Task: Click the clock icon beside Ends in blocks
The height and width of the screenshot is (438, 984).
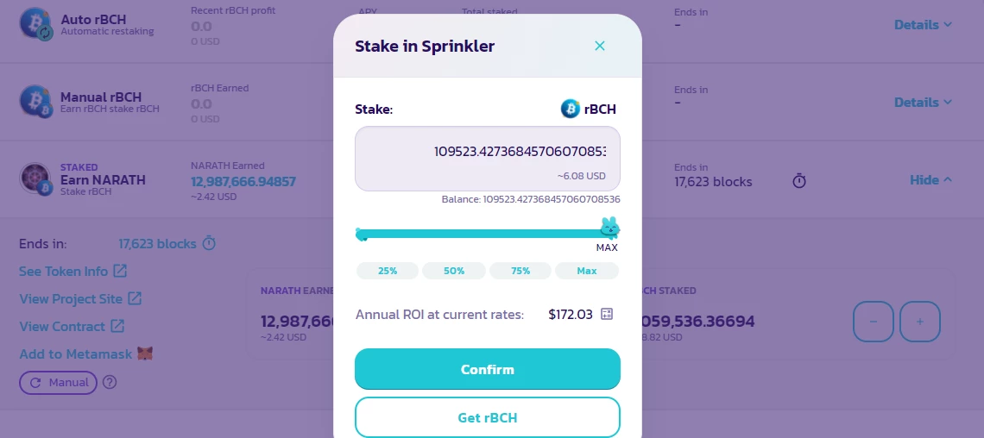Action: (210, 243)
